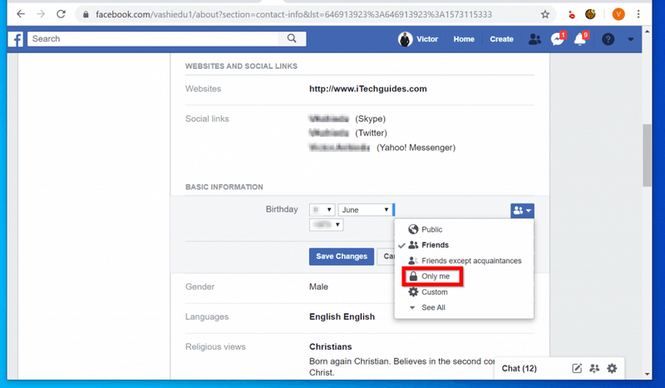Open the iTechguides.com website link
Viewport: 665px width, 388px height.
367,89
